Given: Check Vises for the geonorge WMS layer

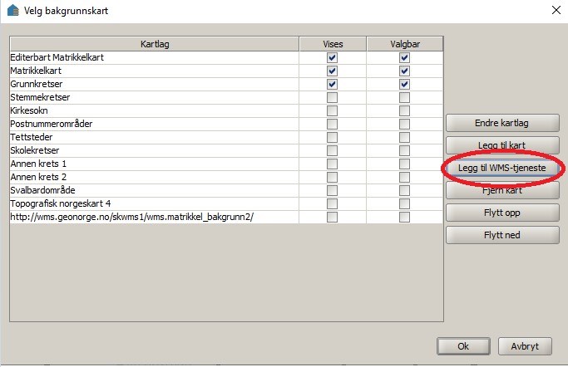Looking at the screenshot, I should pyautogui.click(x=333, y=217).
